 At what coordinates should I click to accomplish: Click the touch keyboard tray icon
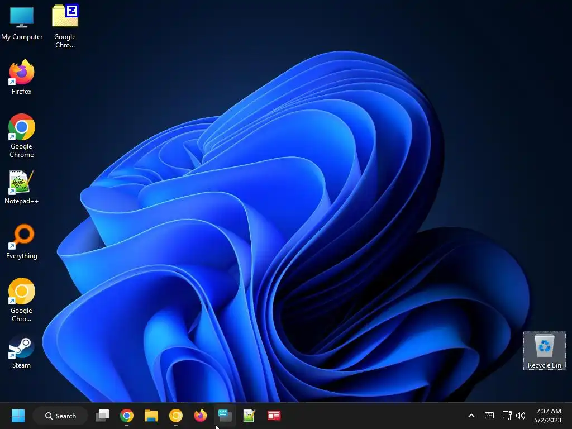489,416
